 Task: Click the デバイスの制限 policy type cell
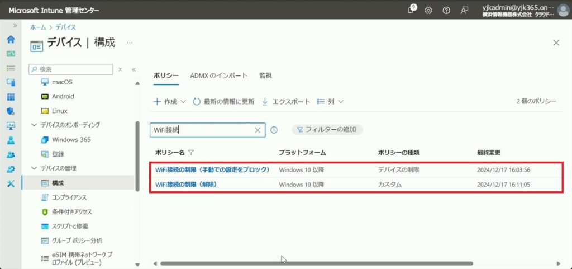(x=398, y=169)
